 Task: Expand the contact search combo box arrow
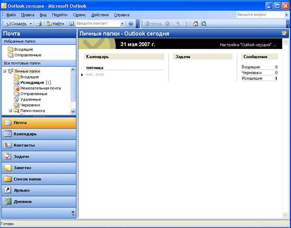[122, 24]
